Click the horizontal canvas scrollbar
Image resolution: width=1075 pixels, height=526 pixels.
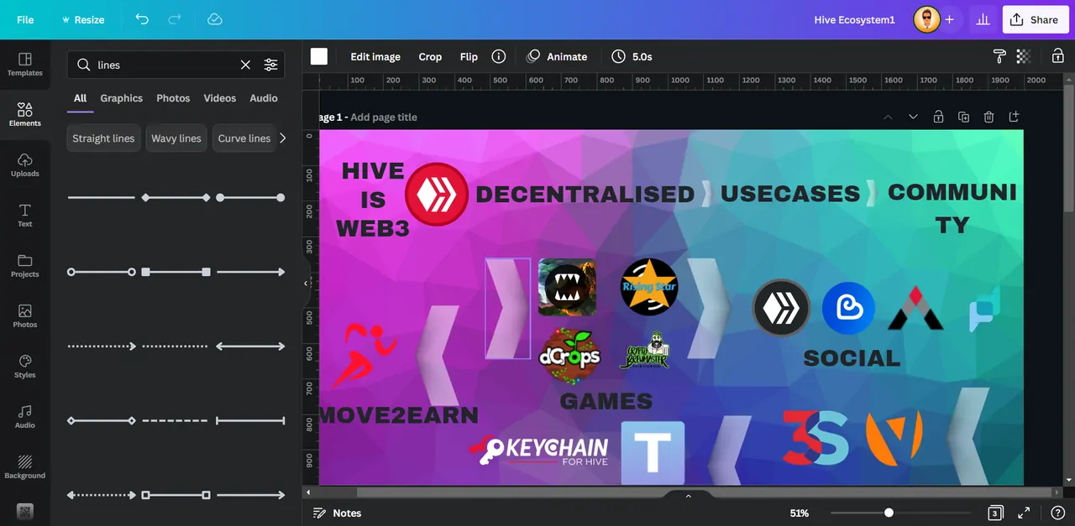tap(705, 492)
